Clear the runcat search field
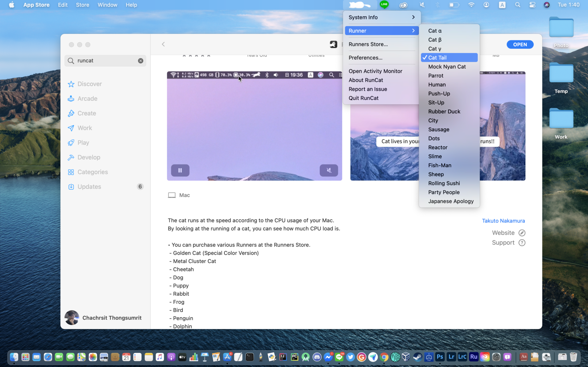The image size is (588, 367). 141,61
